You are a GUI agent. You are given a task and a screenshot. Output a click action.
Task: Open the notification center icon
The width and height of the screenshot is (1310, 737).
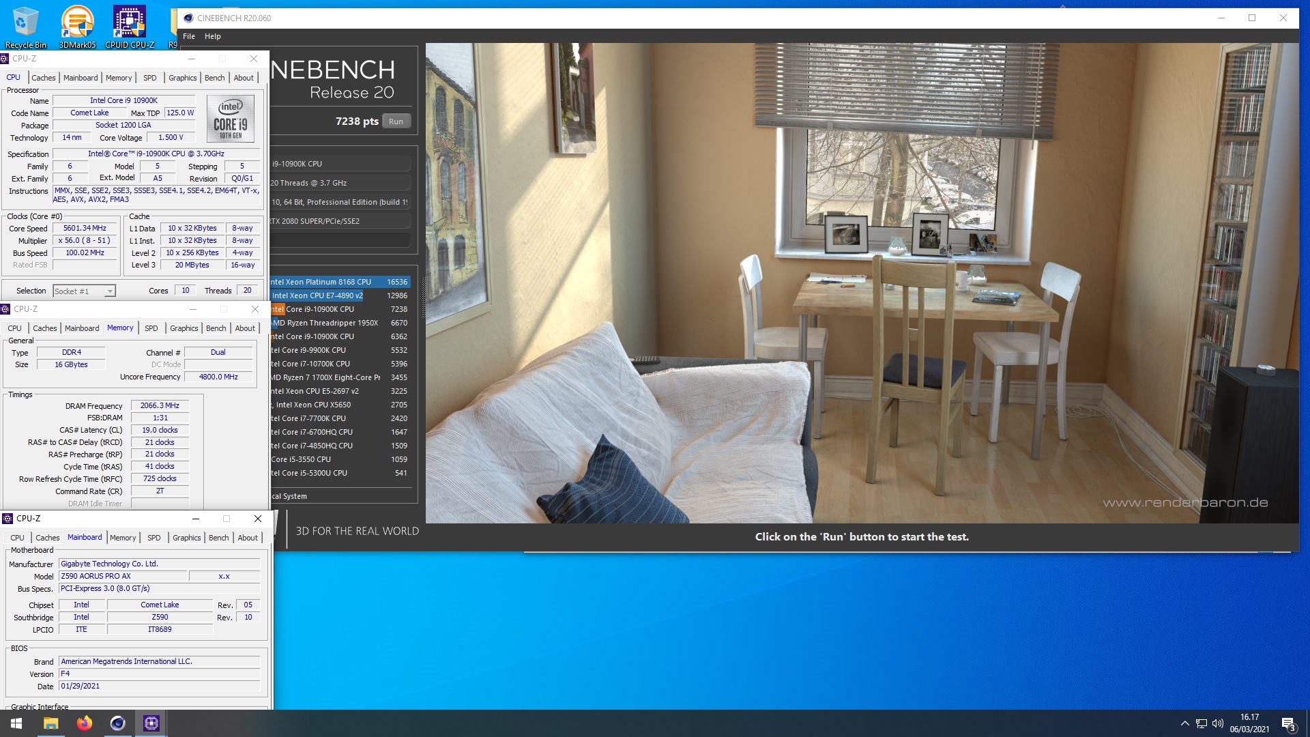coord(1288,723)
